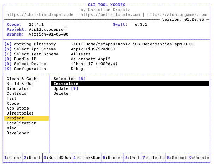Select the [D] Select Device option
Screen dimensions: 214x166
pos(25,64)
